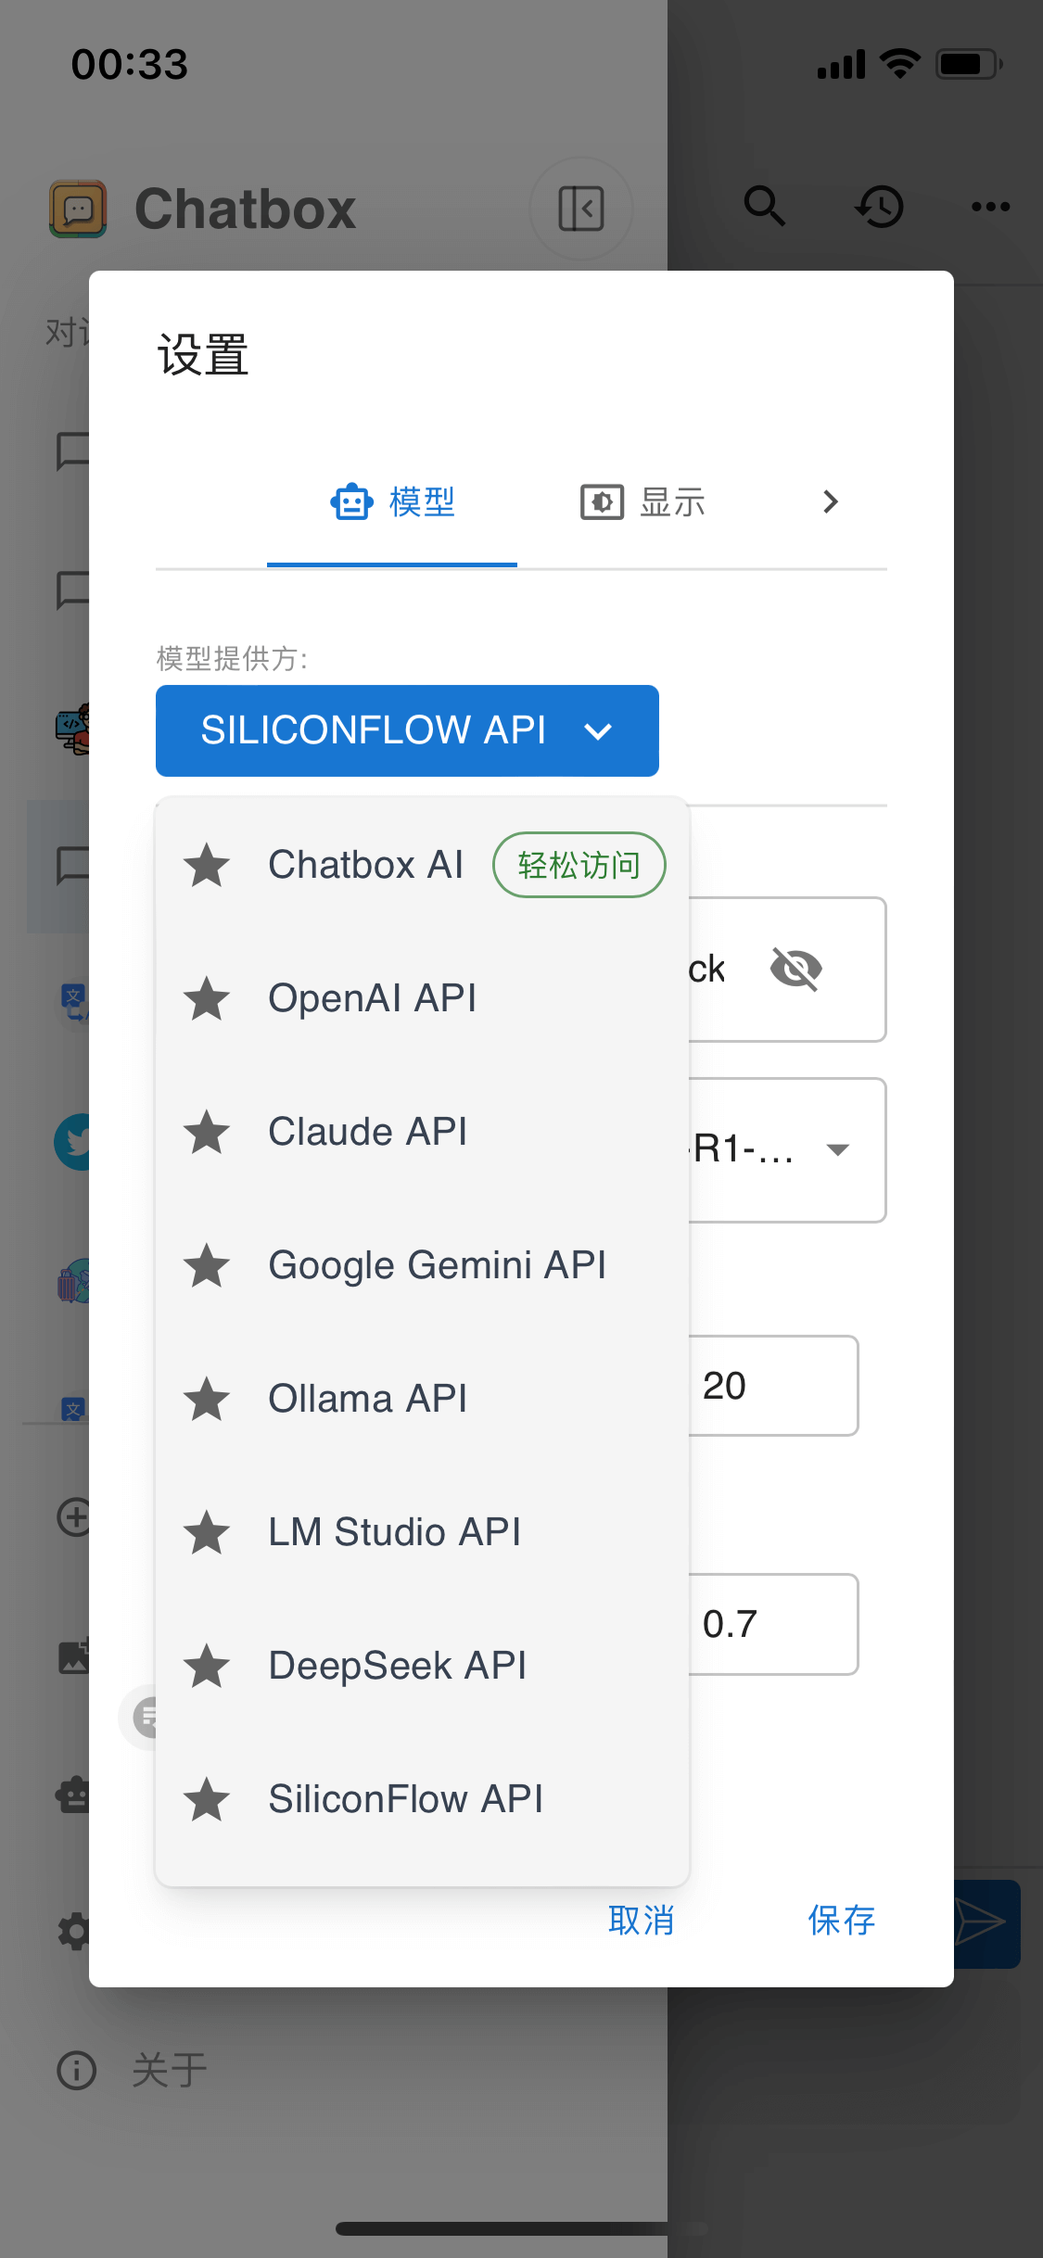1043x2258 pixels.
Task: Expand the SILICONFLOW API provider dropdown
Action: pyautogui.click(x=407, y=730)
